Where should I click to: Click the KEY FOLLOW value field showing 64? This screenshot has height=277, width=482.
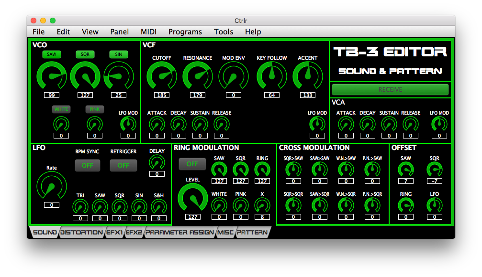pos(272,95)
